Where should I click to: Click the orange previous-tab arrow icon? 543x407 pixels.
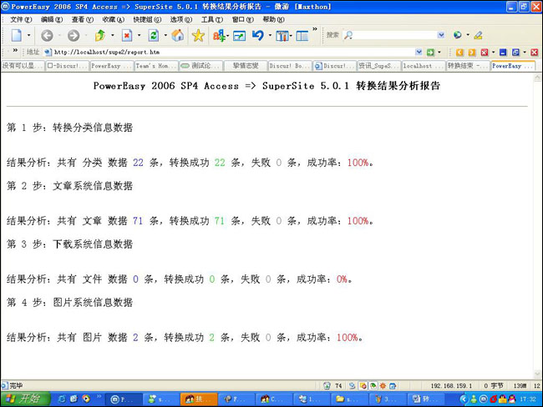click(459, 53)
